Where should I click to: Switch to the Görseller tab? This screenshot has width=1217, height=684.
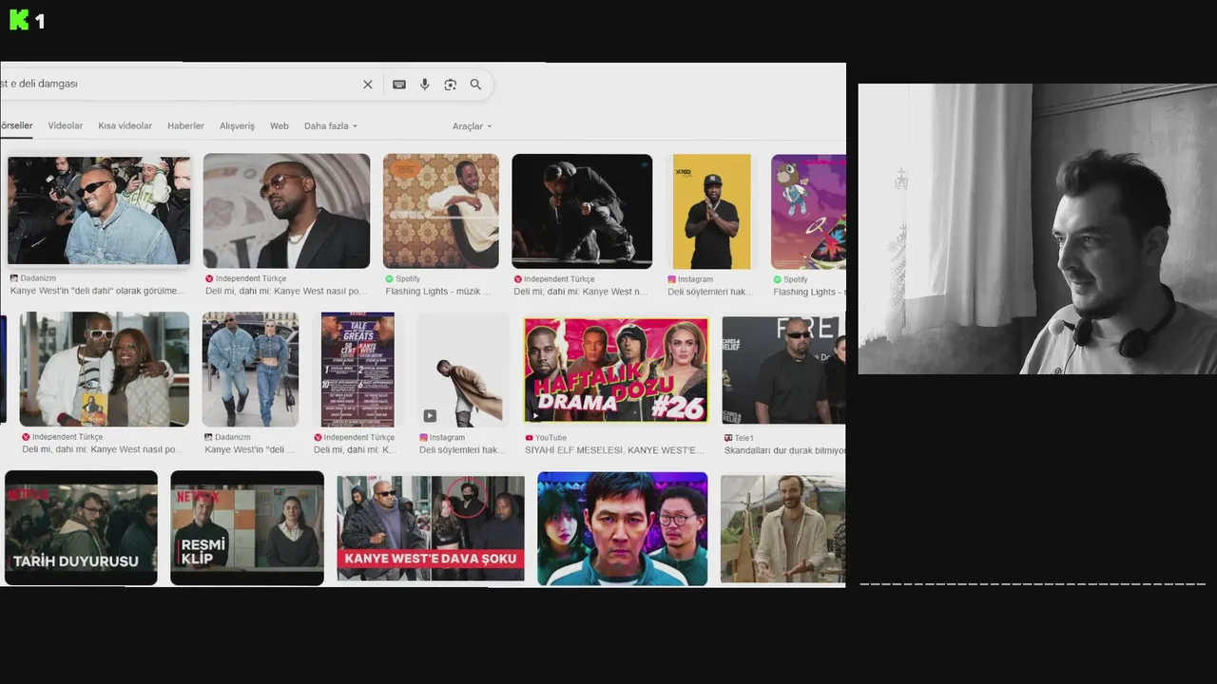pyautogui.click(x=16, y=125)
